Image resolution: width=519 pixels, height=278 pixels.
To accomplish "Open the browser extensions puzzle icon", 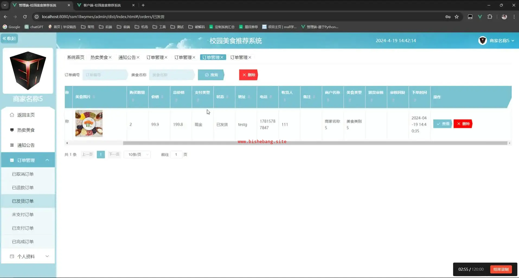I will pos(490,17).
